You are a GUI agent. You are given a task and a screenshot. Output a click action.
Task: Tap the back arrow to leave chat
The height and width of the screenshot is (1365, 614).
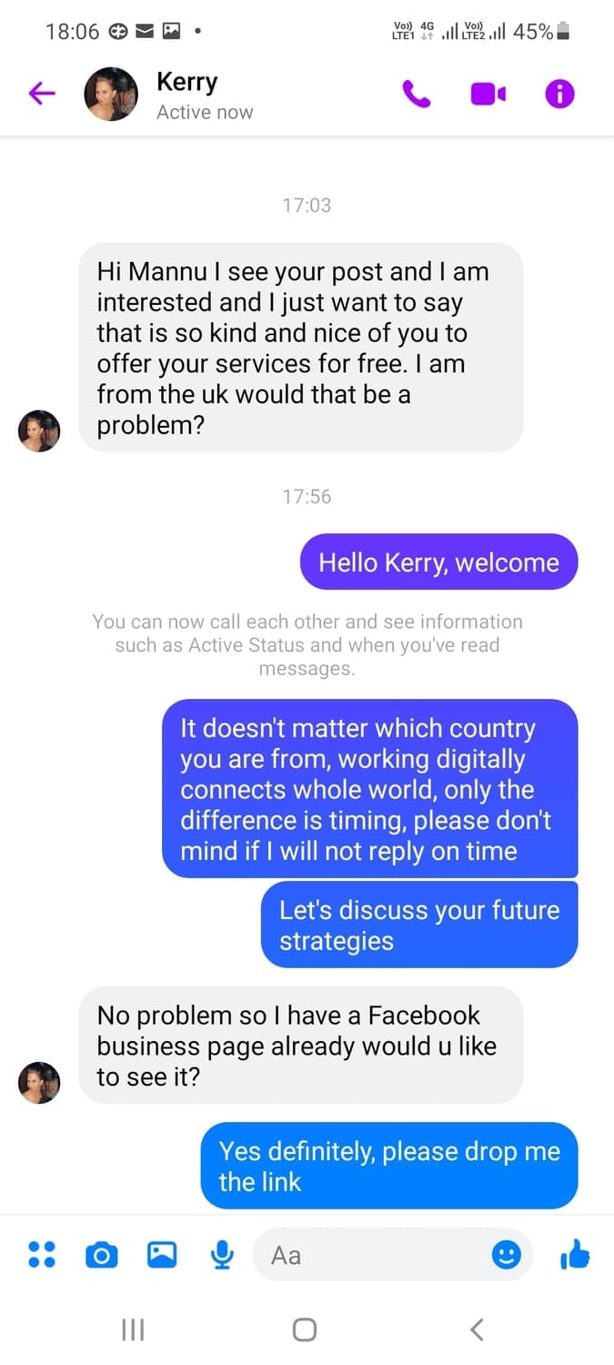(x=42, y=93)
